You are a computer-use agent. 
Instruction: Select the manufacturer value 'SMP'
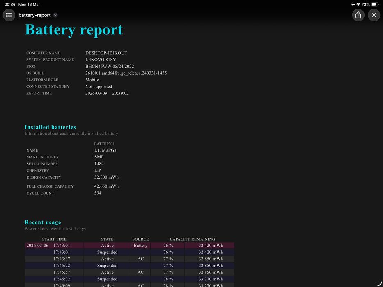coord(99,157)
